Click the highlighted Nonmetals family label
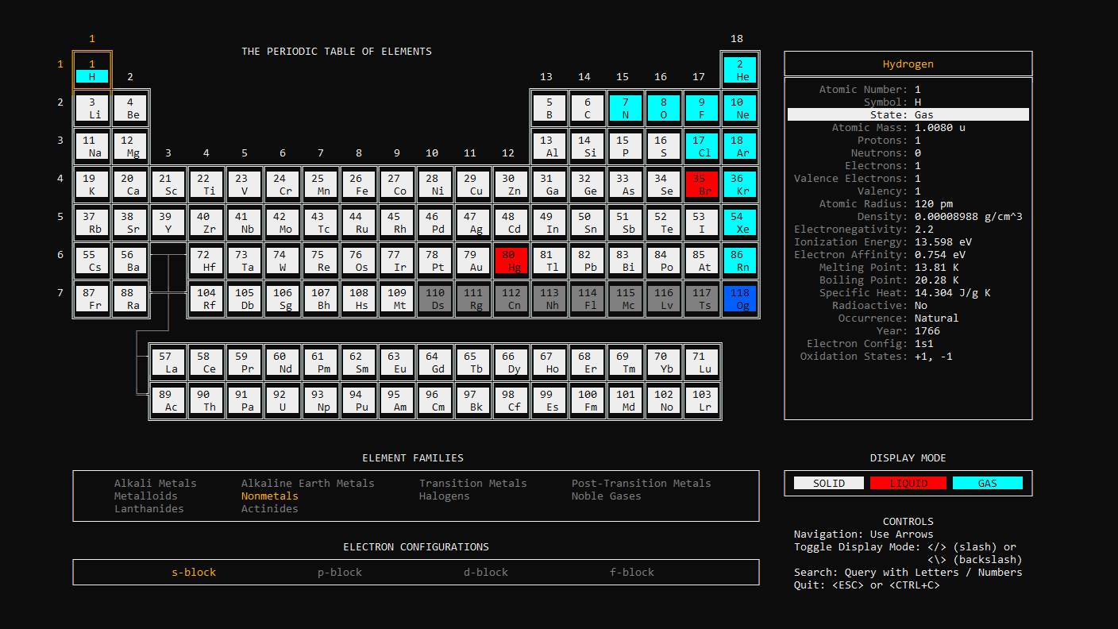 pyautogui.click(x=268, y=496)
